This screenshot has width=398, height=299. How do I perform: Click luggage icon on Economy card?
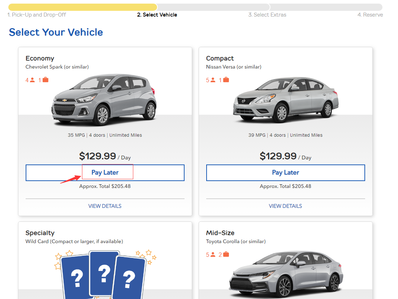coord(46,80)
